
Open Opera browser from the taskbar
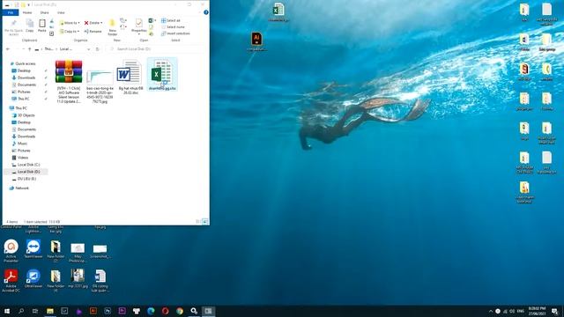(x=165, y=311)
